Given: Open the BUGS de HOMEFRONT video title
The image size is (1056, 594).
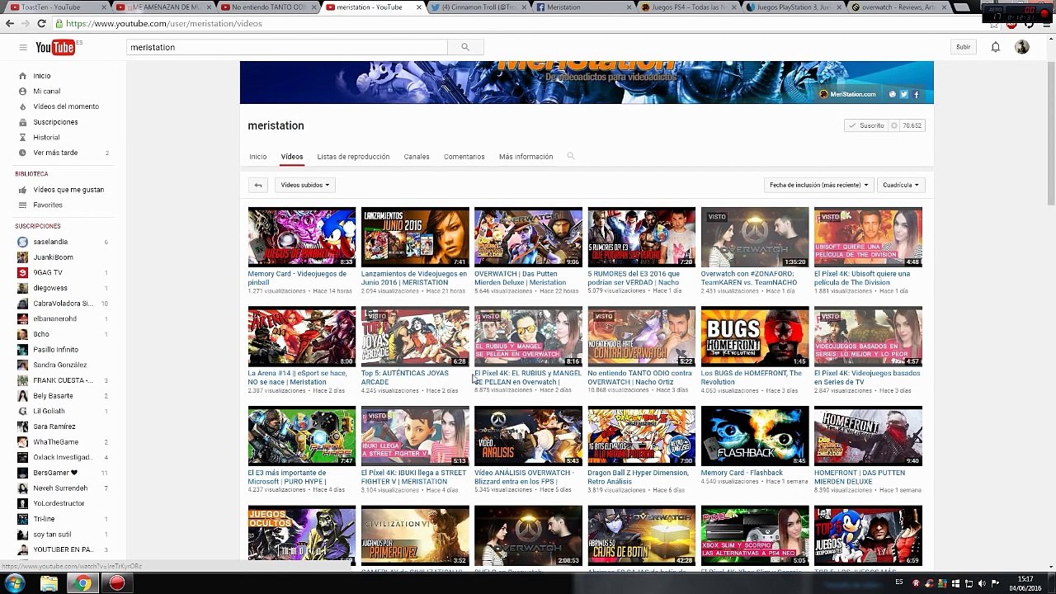Looking at the screenshot, I should point(752,377).
